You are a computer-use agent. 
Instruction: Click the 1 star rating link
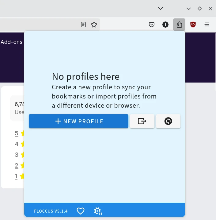[x=16, y=176]
